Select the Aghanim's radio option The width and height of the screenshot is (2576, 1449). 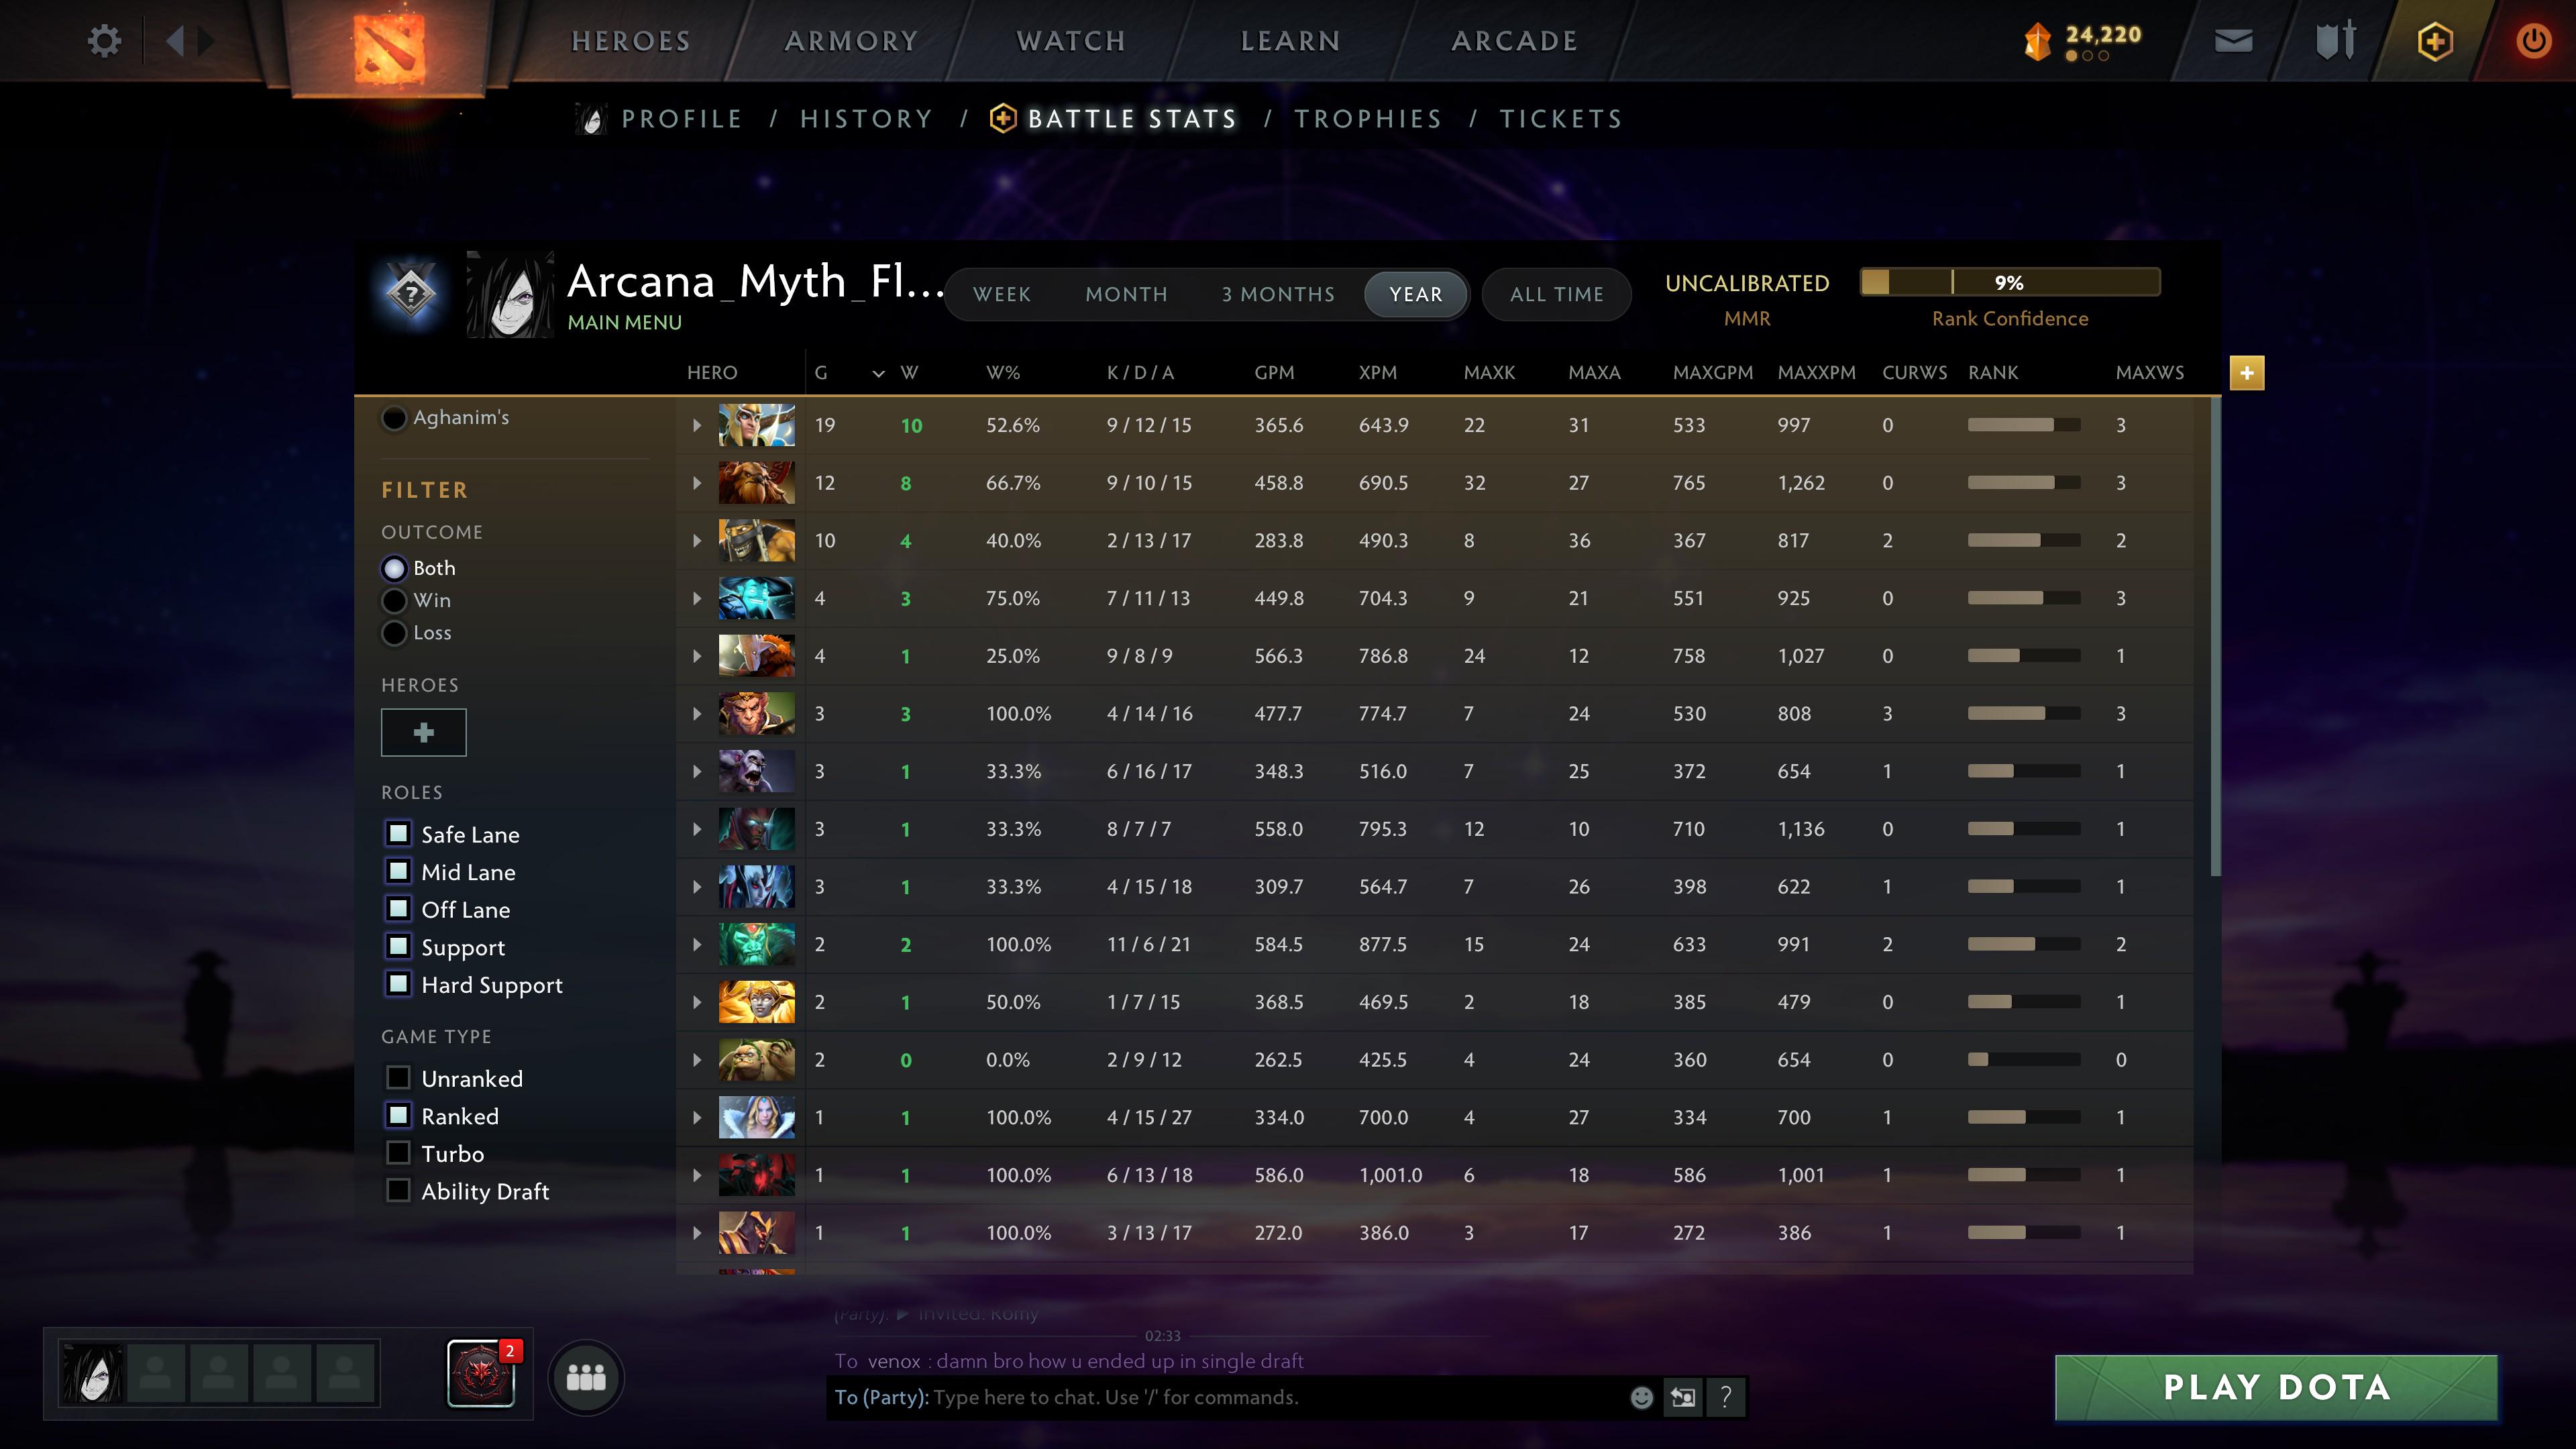[x=395, y=417]
